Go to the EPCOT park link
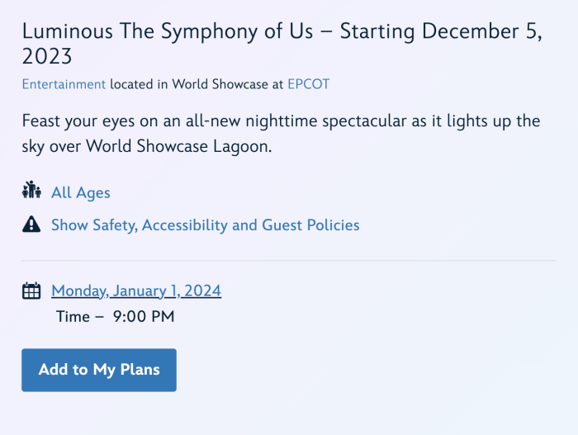Screen dimensions: 578x435 [x=308, y=84]
